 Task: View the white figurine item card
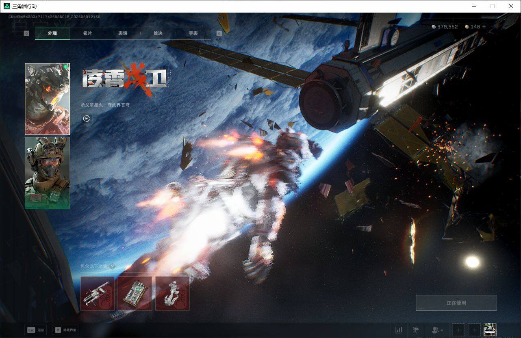[x=172, y=293]
